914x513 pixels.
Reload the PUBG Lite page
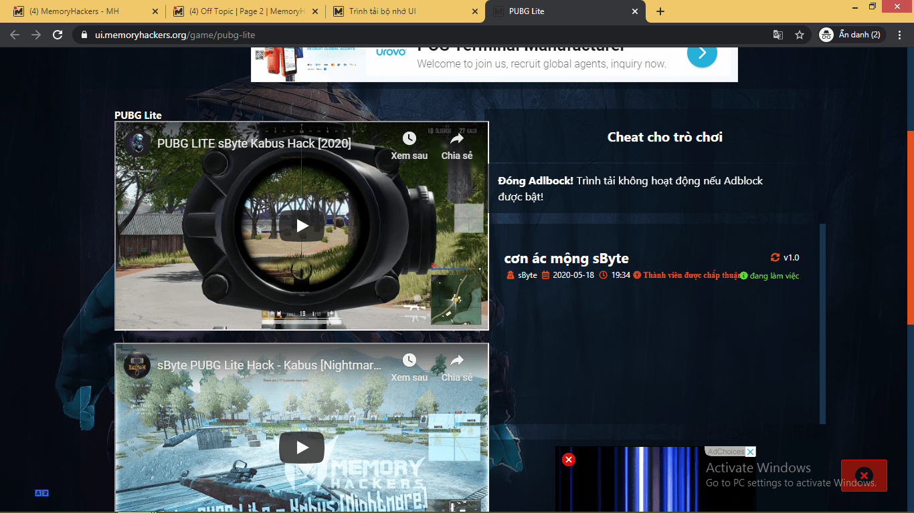click(x=58, y=35)
